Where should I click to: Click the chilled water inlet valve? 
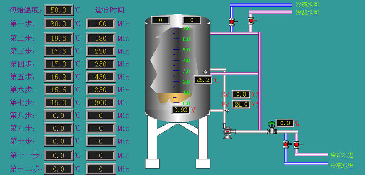tap(285, 144)
